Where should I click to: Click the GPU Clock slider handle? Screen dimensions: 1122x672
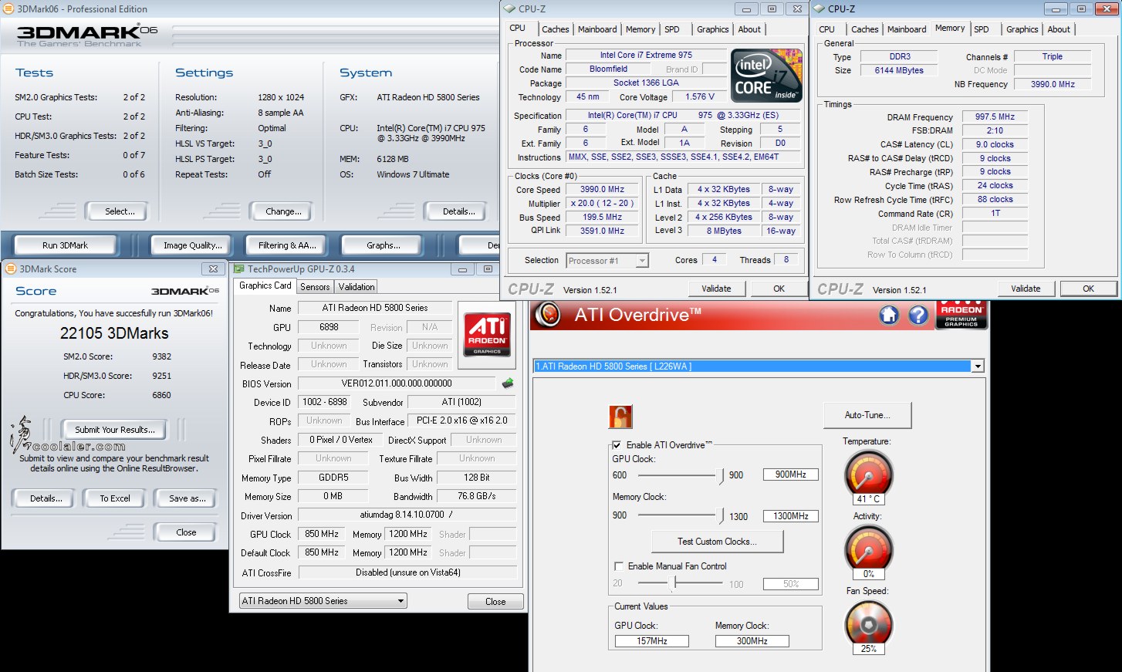[722, 476]
